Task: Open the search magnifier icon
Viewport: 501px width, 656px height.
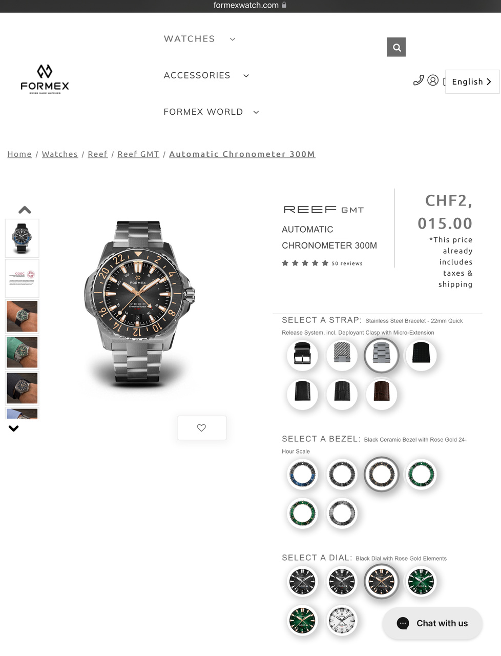Action: pyautogui.click(x=396, y=47)
